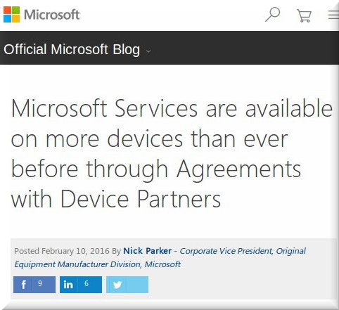
Task: Share the post via Facebook icon
Action: pyautogui.click(x=23, y=285)
